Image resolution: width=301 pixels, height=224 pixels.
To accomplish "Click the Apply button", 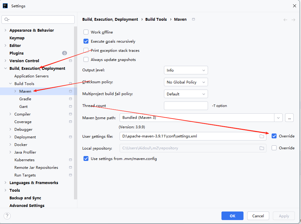I will [284, 216].
